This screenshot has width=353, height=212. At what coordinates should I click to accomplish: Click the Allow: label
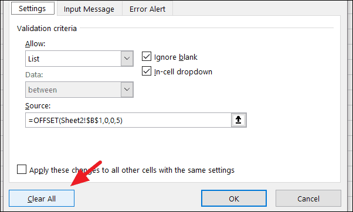pyautogui.click(x=35, y=43)
